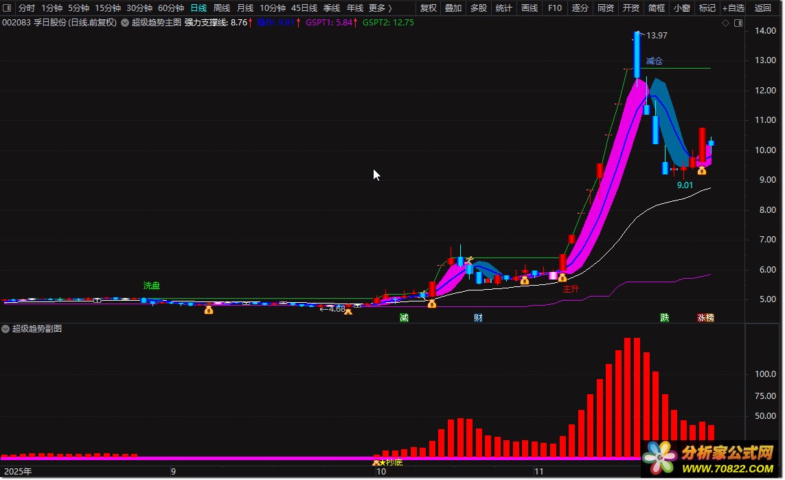Switch to 周线 weekly chart

222,8
